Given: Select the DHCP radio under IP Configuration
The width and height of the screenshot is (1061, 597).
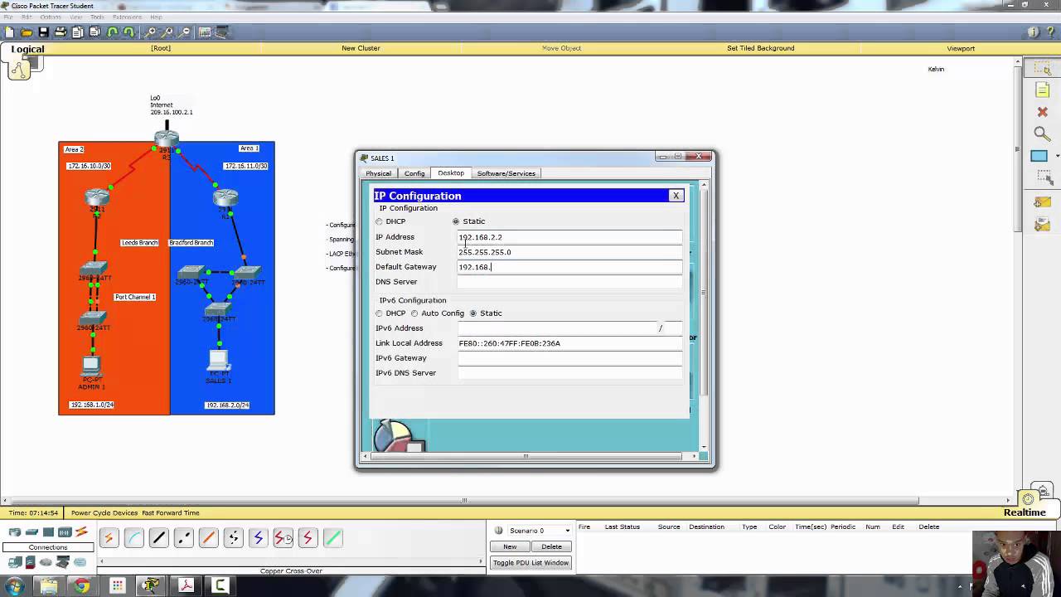Looking at the screenshot, I should pos(379,221).
